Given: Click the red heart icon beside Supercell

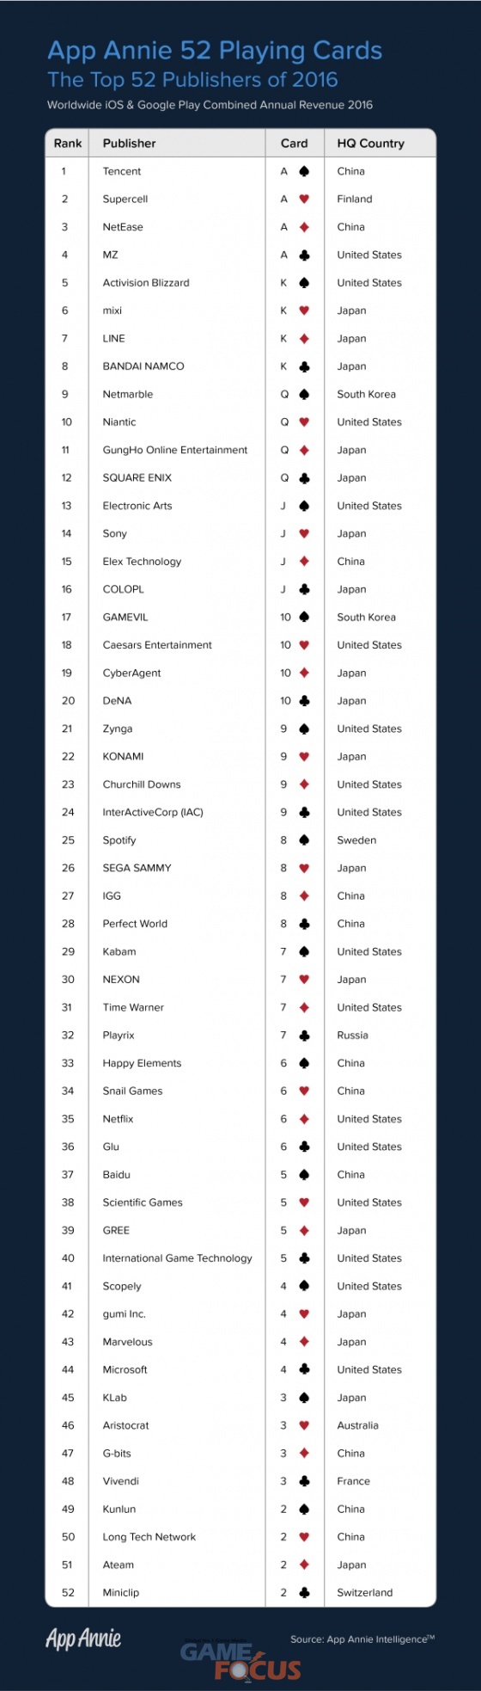Looking at the screenshot, I should click(304, 200).
